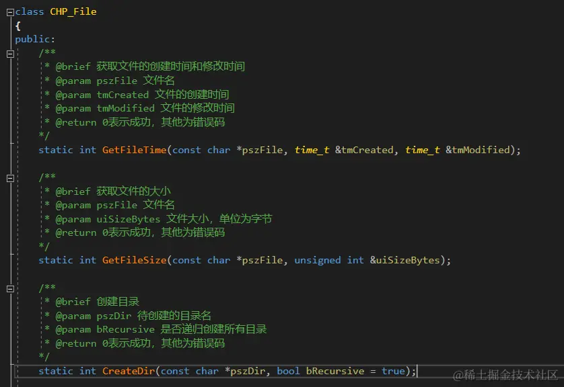Click the '@brief 创建目录' comment line
Image resolution: width=564 pixels, height=387 pixels.
click(92, 302)
